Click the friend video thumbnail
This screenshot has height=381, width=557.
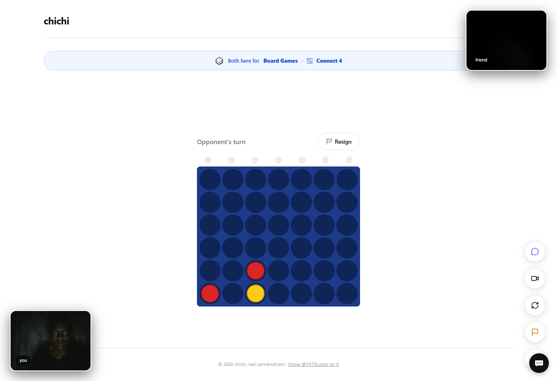click(x=506, y=40)
